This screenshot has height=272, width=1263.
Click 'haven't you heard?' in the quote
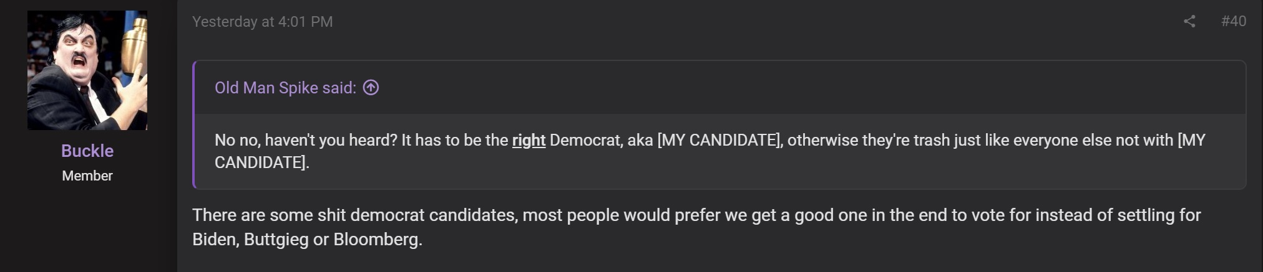click(331, 140)
